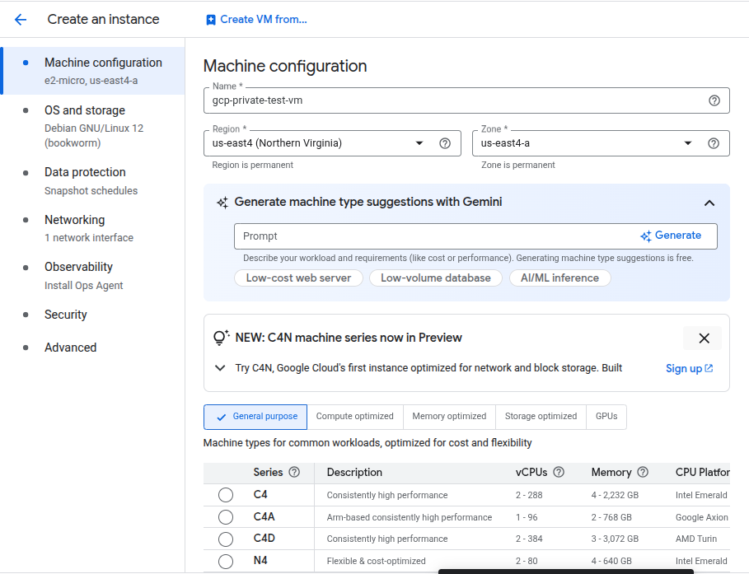Click 'Flexible & cost-optimized' description

[376, 561]
